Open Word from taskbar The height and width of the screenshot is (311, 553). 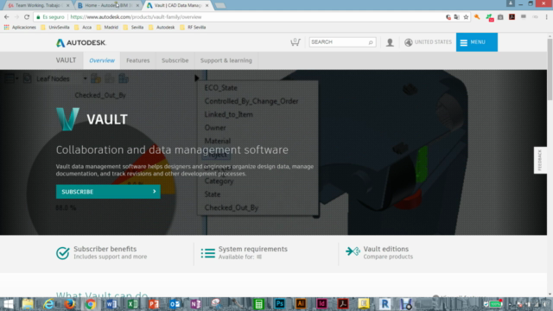tap(111, 304)
